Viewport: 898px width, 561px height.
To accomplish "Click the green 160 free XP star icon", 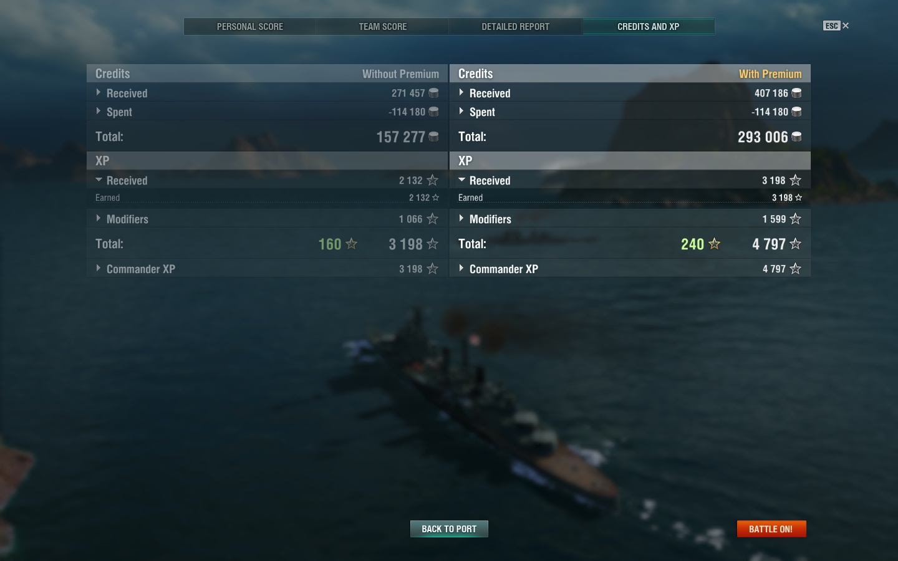I will tap(352, 244).
